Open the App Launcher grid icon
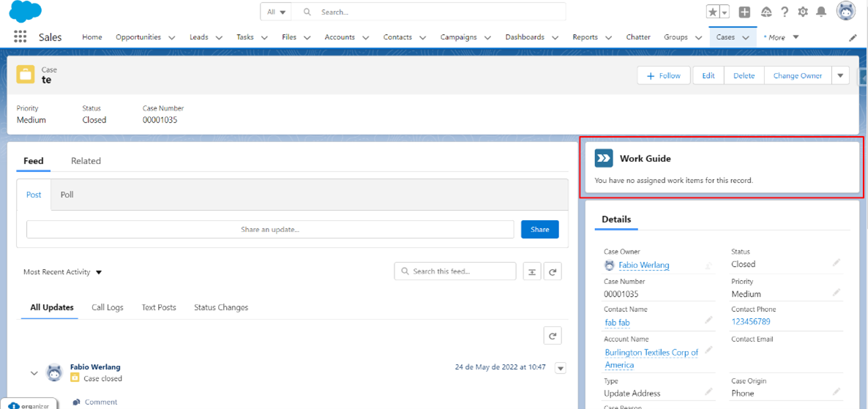The image size is (868, 409). tap(20, 37)
